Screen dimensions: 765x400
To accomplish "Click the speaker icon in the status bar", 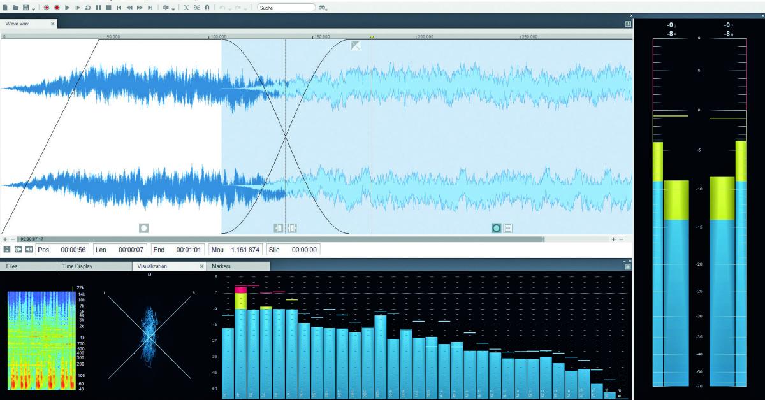I will click(29, 249).
